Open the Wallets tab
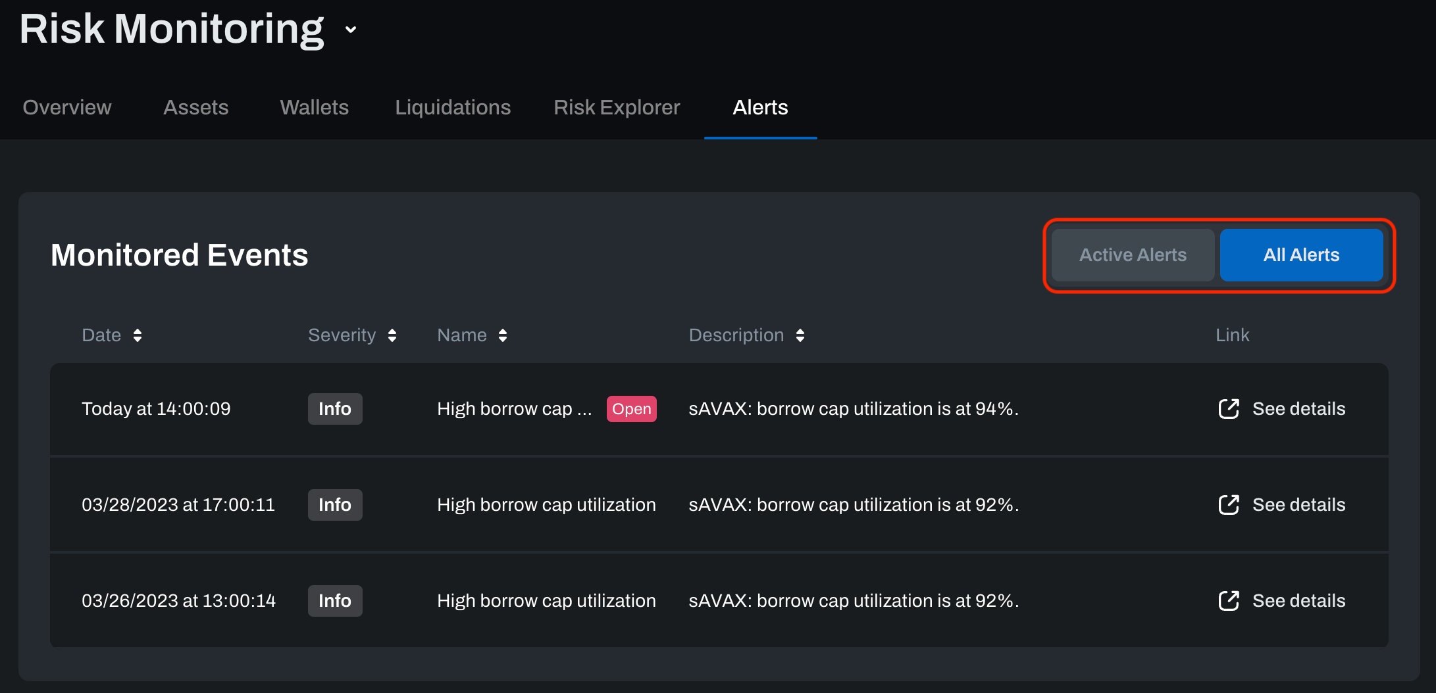 coord(315,107)
